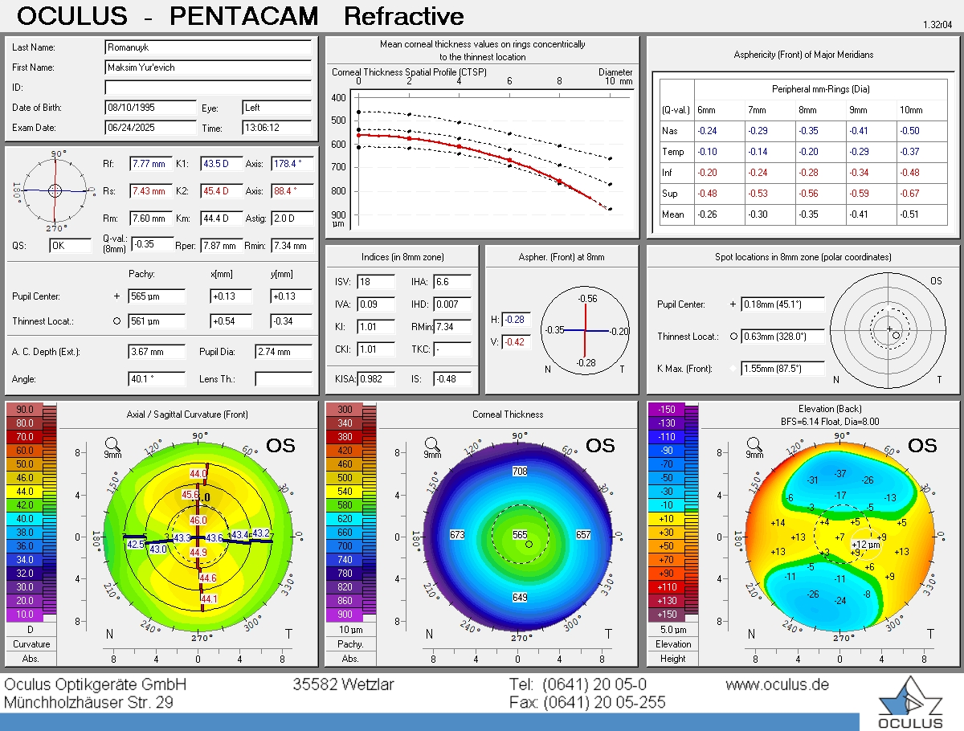Image resolution: width=964 pixels, height=731 pixels.
Task: Click the 708 thickness value on pachymetry map
Action: click(520, 472)
